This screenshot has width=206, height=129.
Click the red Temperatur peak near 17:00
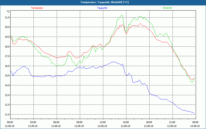coord(140,23)
